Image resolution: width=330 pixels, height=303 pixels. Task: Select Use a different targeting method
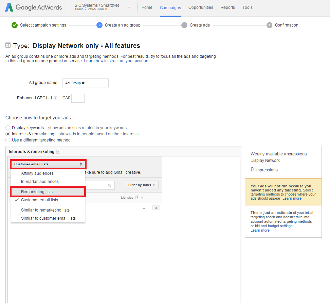click(x=8, y=140)
